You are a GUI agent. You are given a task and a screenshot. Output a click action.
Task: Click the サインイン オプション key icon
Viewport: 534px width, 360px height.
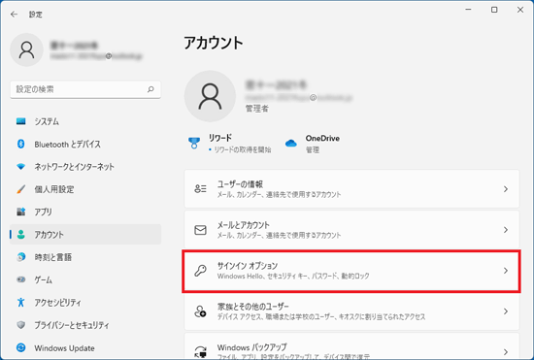click(200, 271)
